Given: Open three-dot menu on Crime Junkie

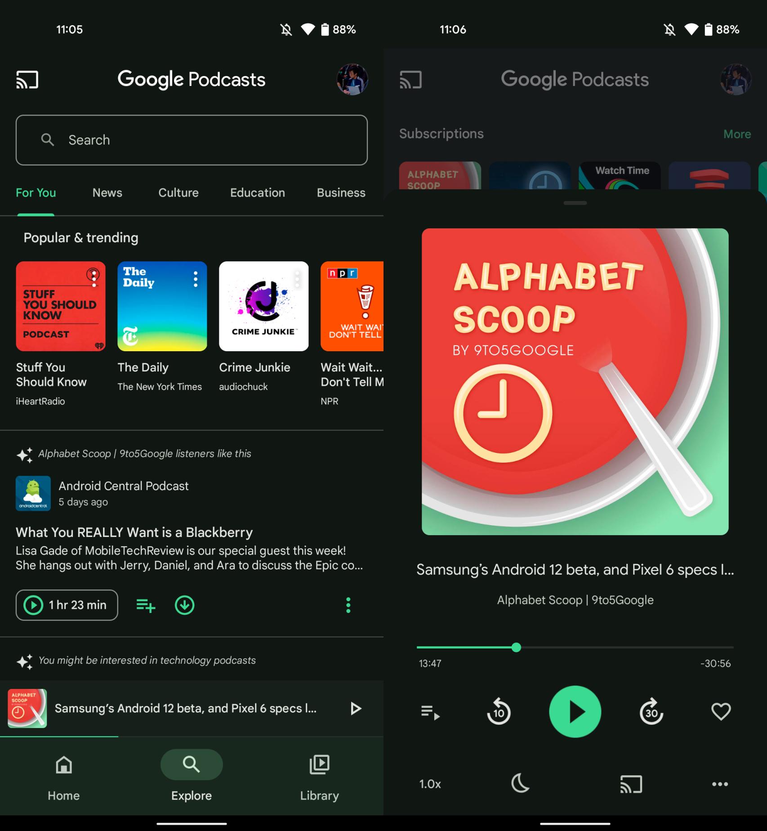Looking at the screenshot, I should pos(297,279).
